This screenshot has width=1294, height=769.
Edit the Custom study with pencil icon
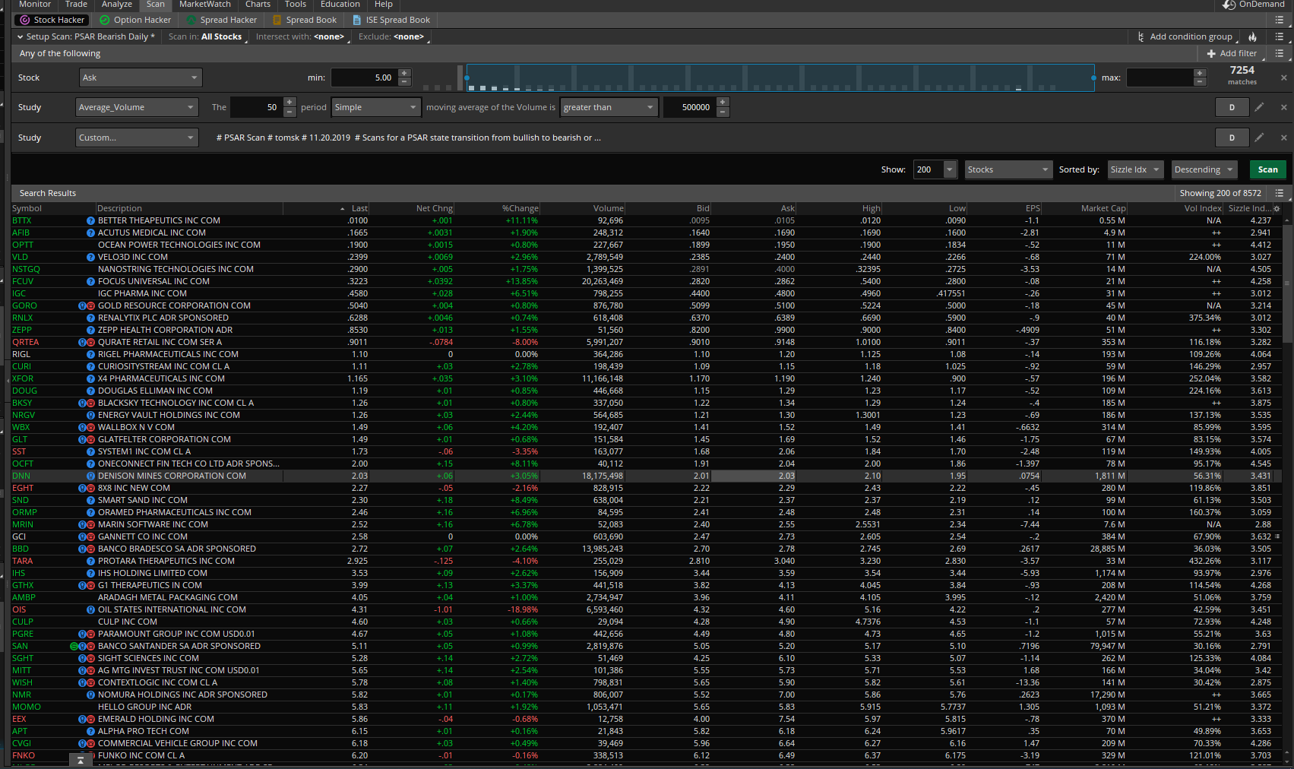pyautogui.click(x=1259, y=138)
